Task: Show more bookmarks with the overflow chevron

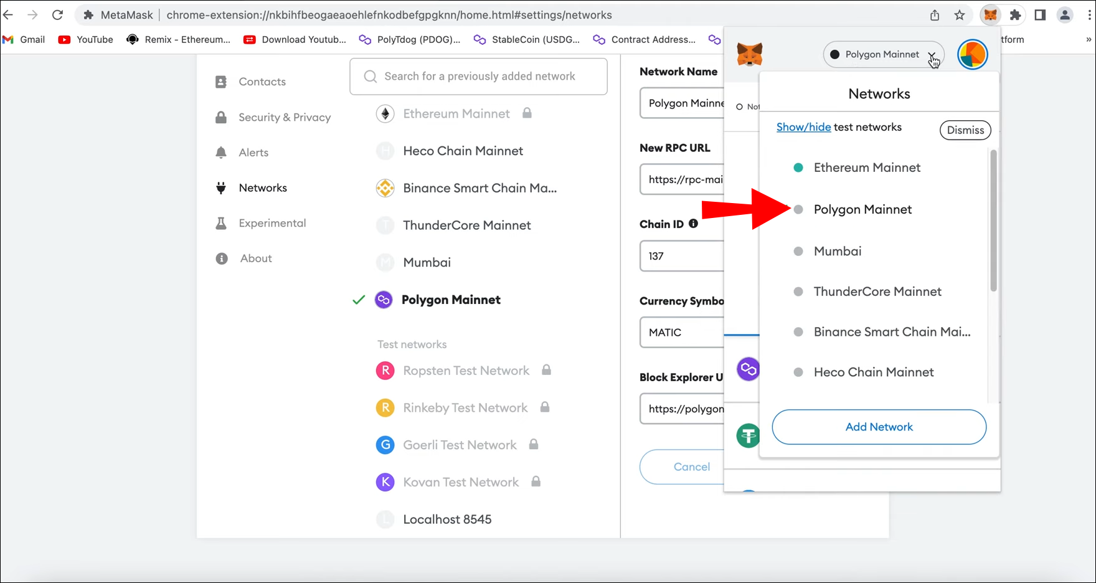Action: (x=1089, y=39)
